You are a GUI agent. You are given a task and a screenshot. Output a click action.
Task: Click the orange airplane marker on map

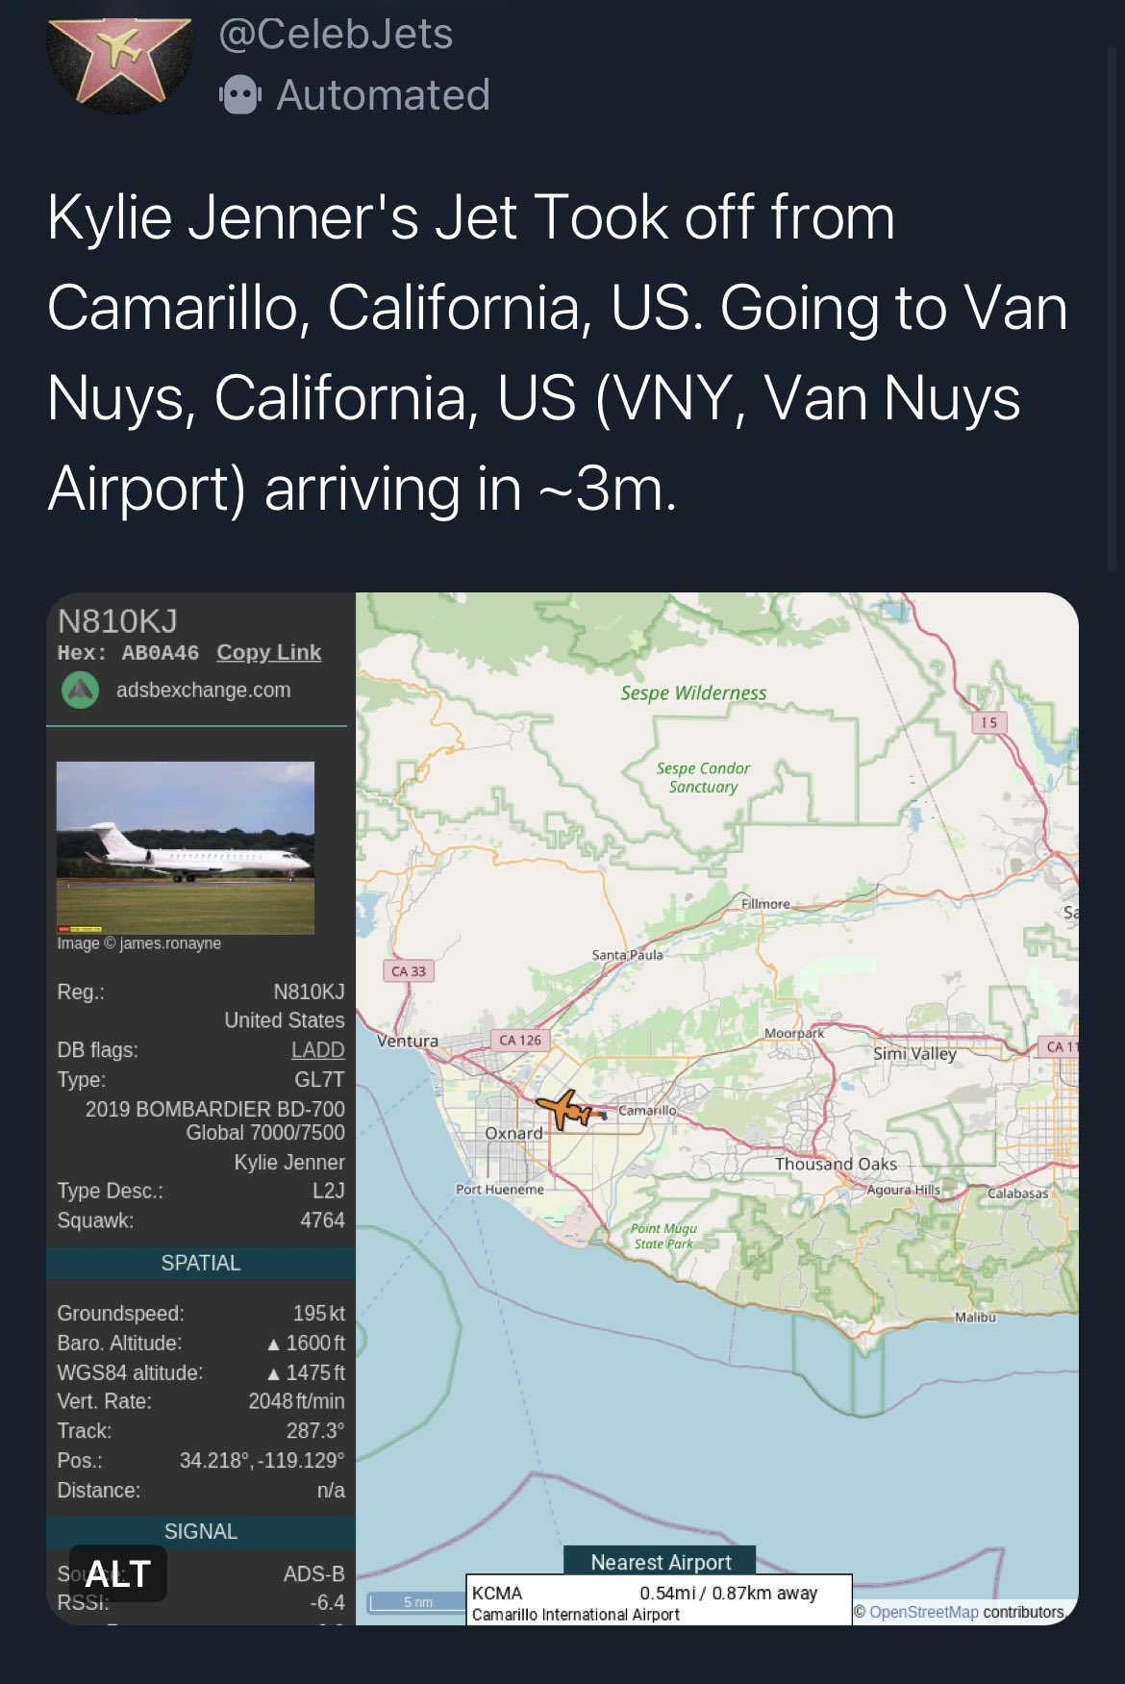(568, 1110)
